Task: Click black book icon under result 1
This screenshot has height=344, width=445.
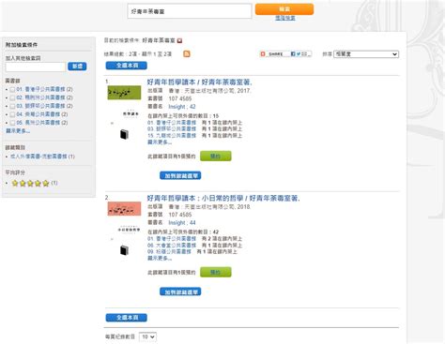Action: (x=124, y=134)
